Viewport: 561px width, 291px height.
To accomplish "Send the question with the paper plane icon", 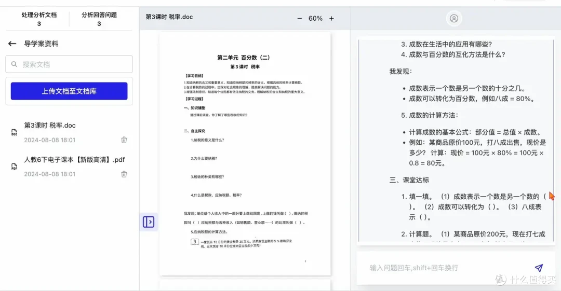I will 539,268.
